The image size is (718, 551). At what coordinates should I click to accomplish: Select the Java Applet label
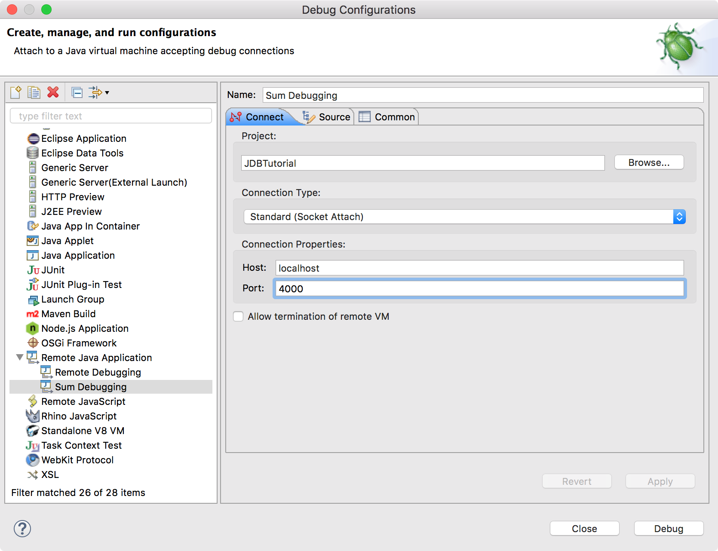(x=68, y=241)
